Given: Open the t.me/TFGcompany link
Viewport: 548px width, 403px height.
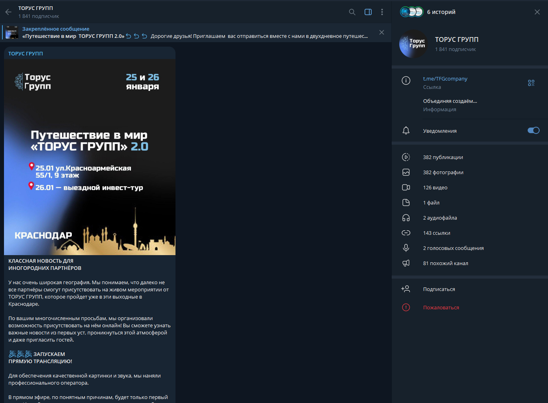Looking at the screenshot, I should point(445,79).
